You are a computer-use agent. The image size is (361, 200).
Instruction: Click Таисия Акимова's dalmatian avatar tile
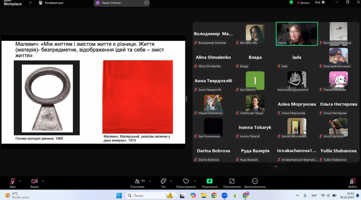338,81
